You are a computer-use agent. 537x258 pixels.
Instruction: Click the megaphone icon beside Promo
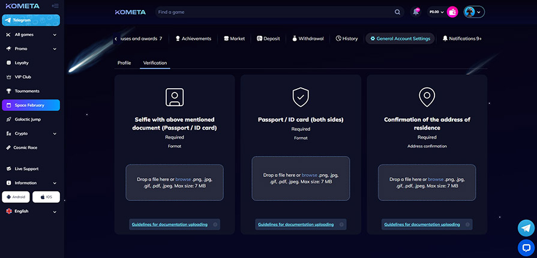tap(8, 49)
